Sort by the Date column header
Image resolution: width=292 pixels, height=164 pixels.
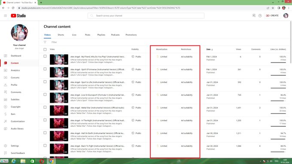tap(210, 49)
